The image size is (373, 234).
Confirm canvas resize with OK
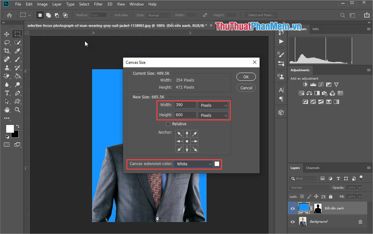[x=246, y=77]
